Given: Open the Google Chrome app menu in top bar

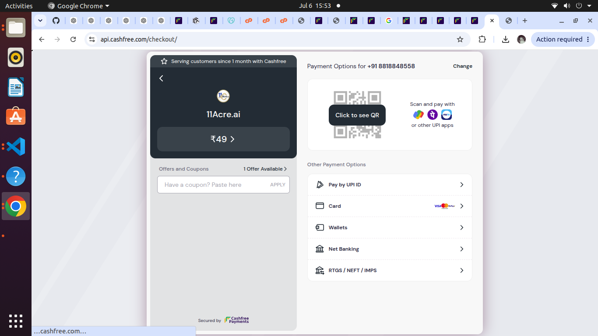Looking at the screenshot, I should [78, 6].
